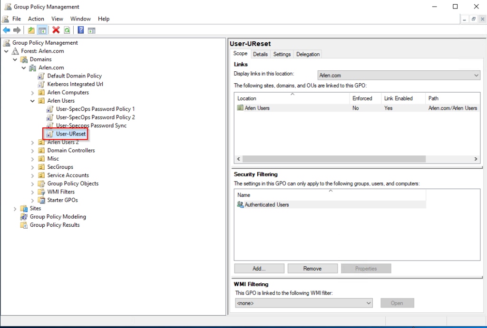Screen dimensions: 487x328
Task: Select the User-UReset GPO in the tree
Action: 71,134
